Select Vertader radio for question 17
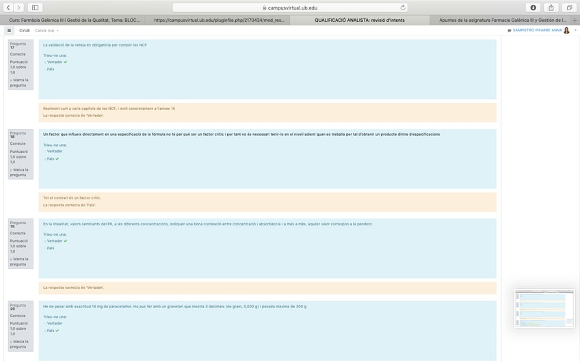 point(45,62)
